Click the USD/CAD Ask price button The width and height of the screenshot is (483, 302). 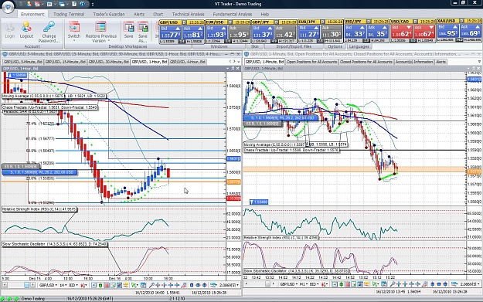point(424,32)
